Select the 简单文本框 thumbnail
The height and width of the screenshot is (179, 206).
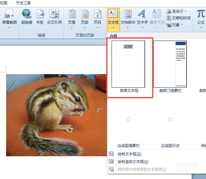point(128,64)
